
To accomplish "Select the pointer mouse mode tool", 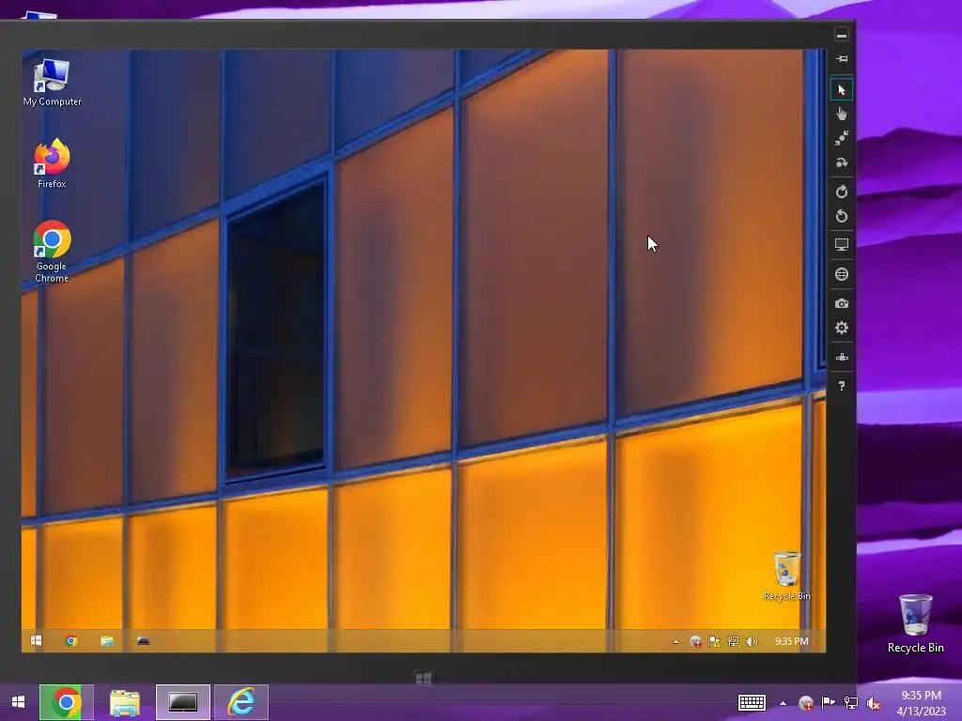I will click(x=841, y=89).
